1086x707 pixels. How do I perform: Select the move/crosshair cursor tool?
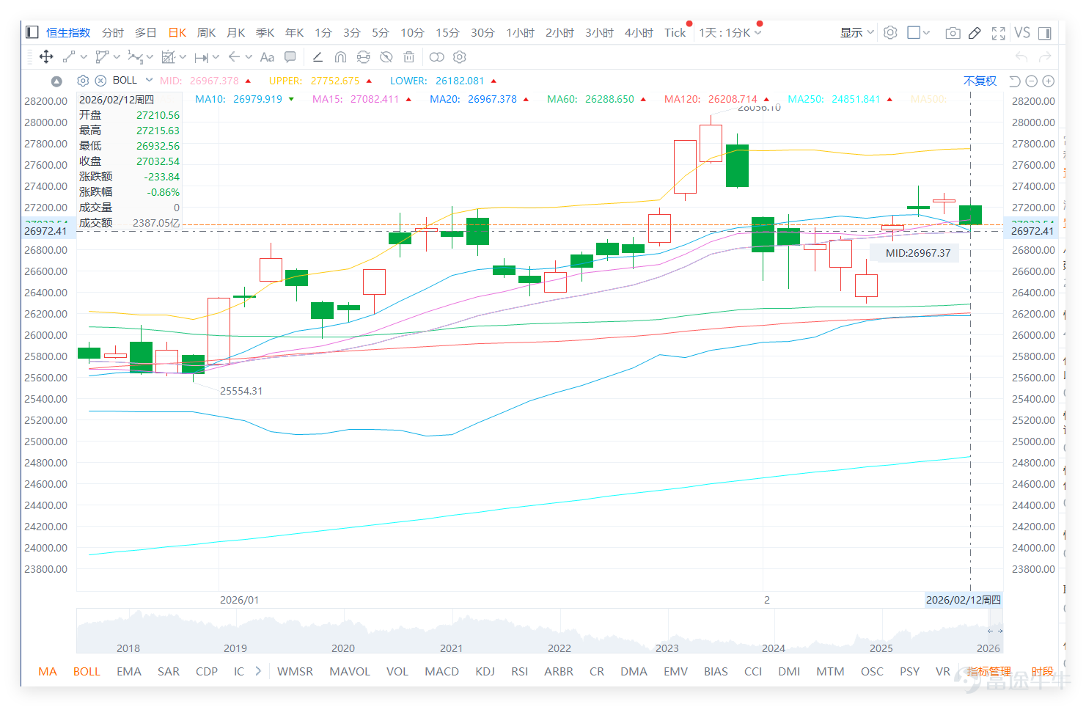tap(45, 56)
